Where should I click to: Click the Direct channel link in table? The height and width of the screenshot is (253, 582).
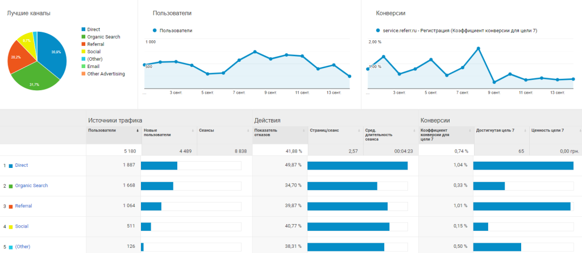click(x=22, y=165)
